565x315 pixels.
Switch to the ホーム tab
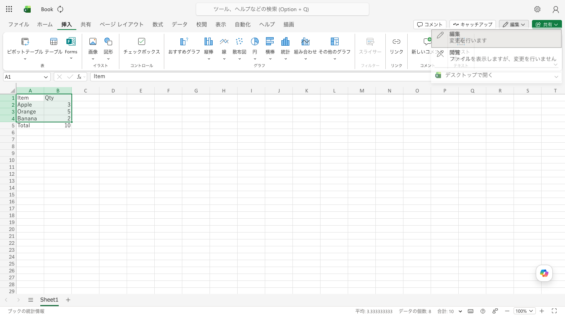click(45, 24)
